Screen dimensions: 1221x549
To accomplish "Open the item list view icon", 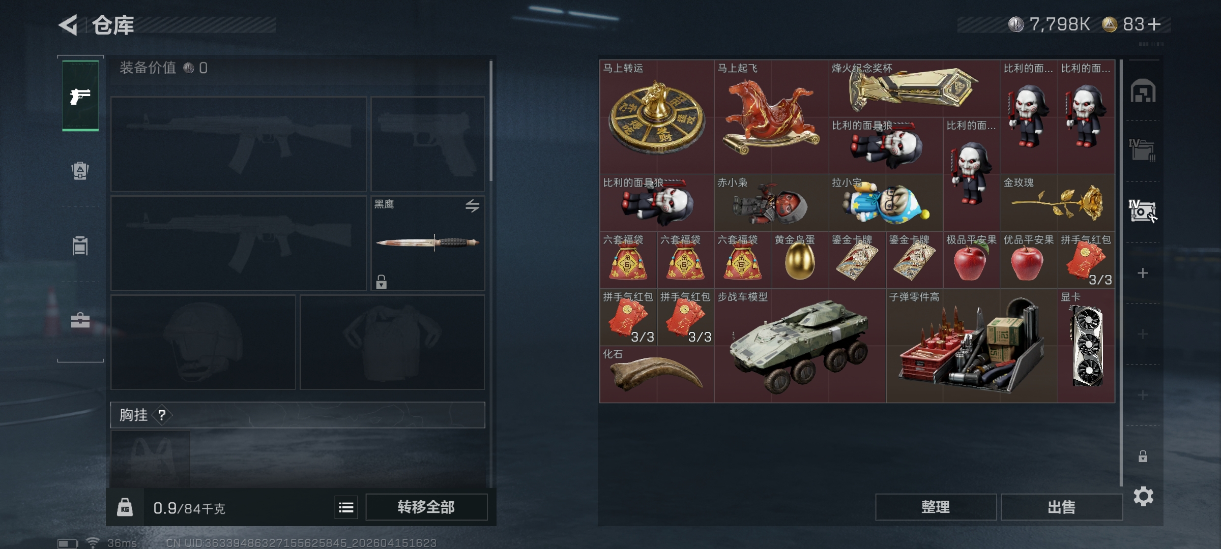I will click(346, 507).
